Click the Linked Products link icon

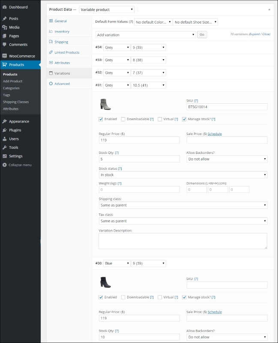(x=51, y=52)
